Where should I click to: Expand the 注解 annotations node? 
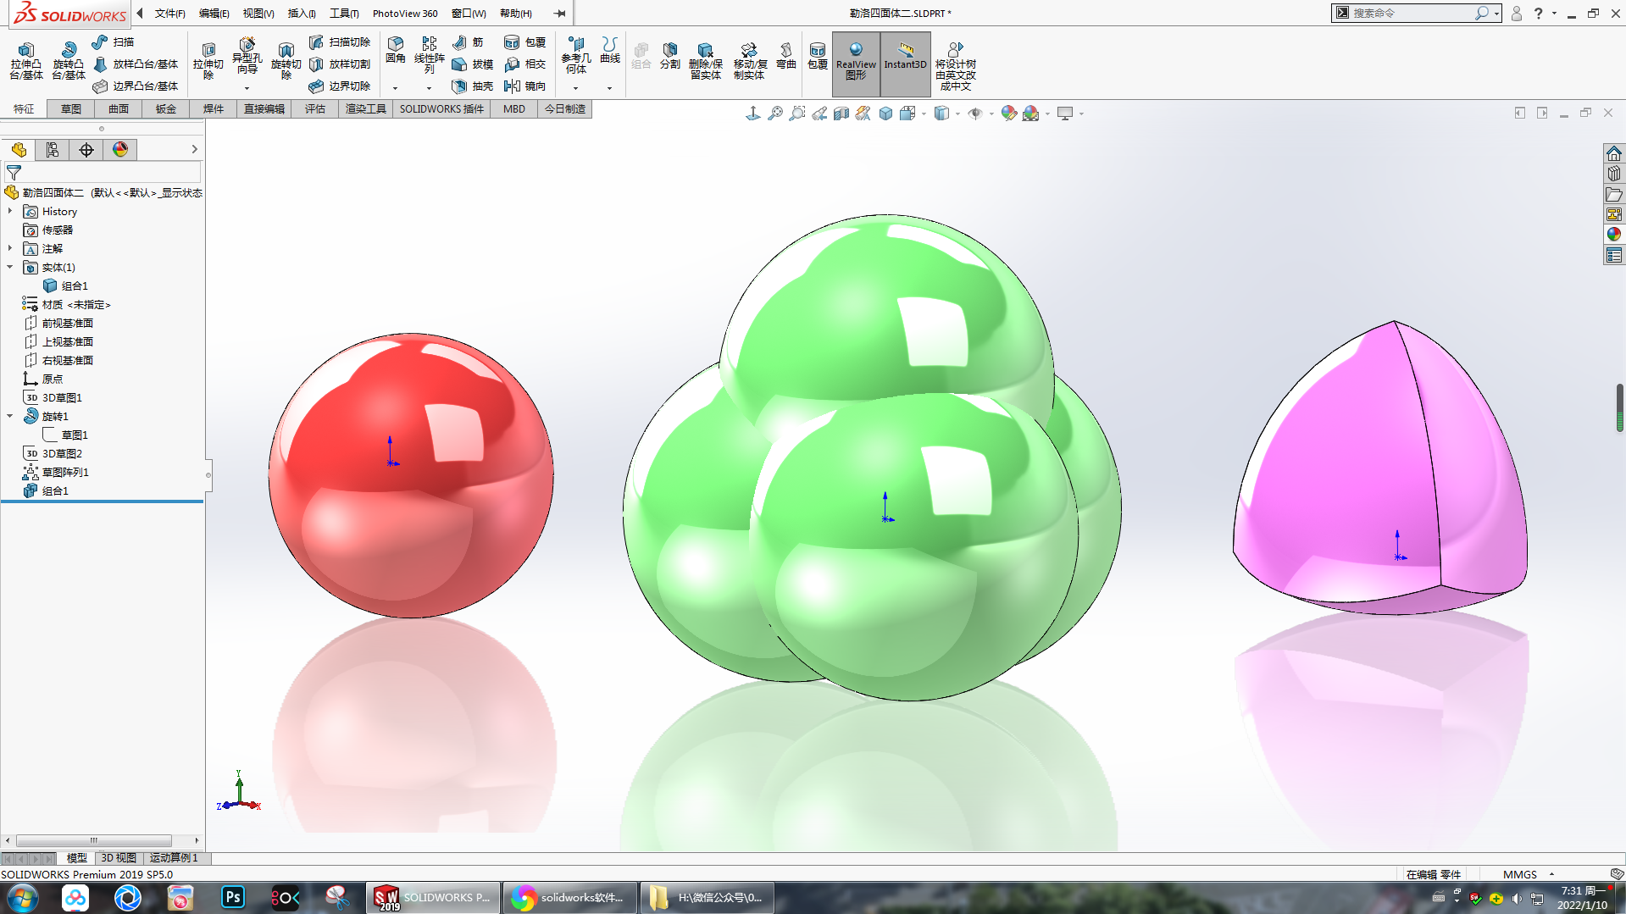pyautogui.click(x=10, y=248)
